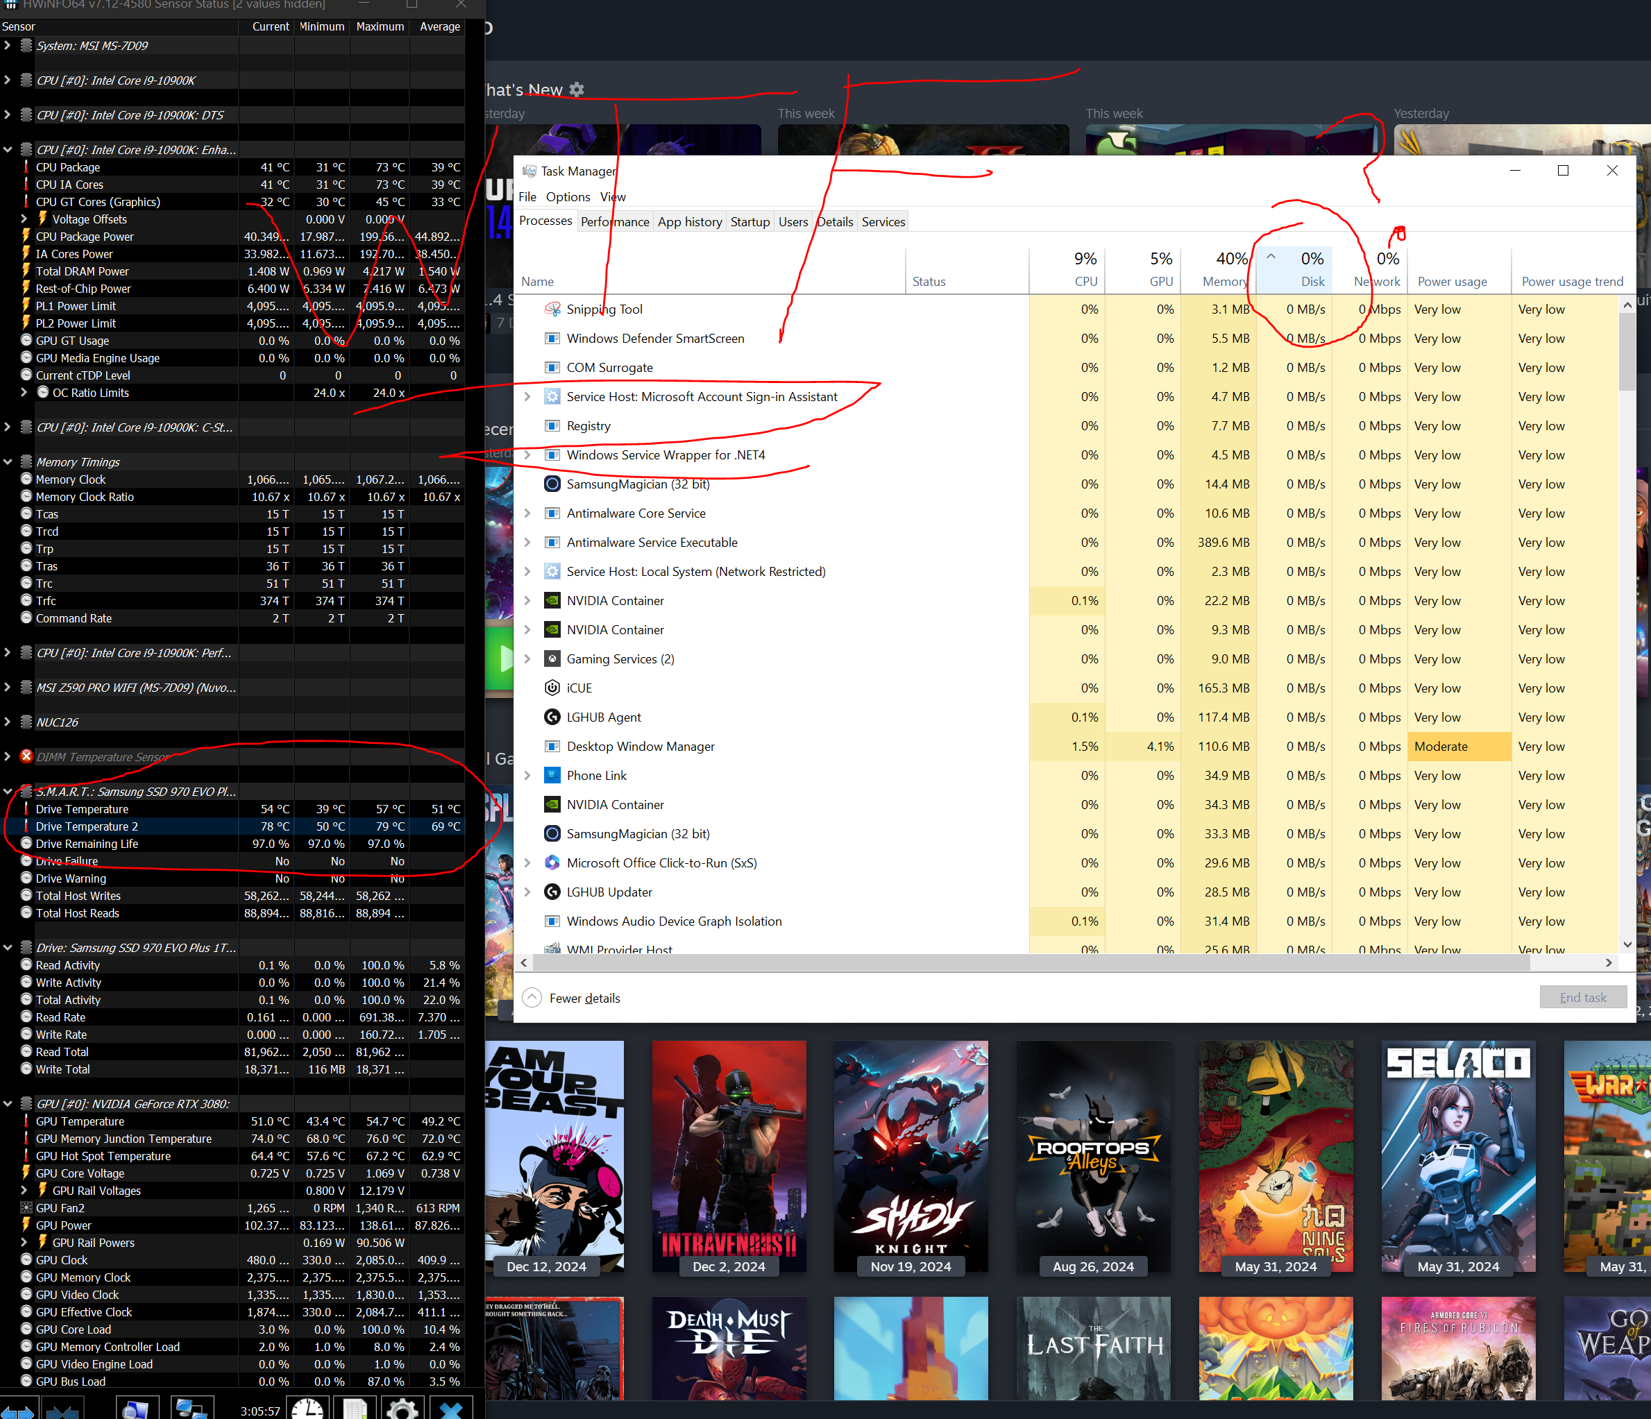The height and width of the screenshot is (1419, 1651).
Task: Click NVIDIA Container 22.2 MB process icon
Action: coord(552,601)
